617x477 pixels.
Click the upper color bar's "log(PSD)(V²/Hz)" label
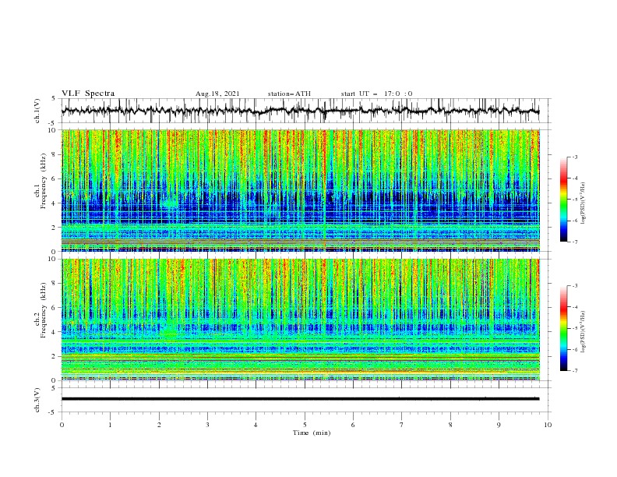pyautogui.click(x=583, y=203)
